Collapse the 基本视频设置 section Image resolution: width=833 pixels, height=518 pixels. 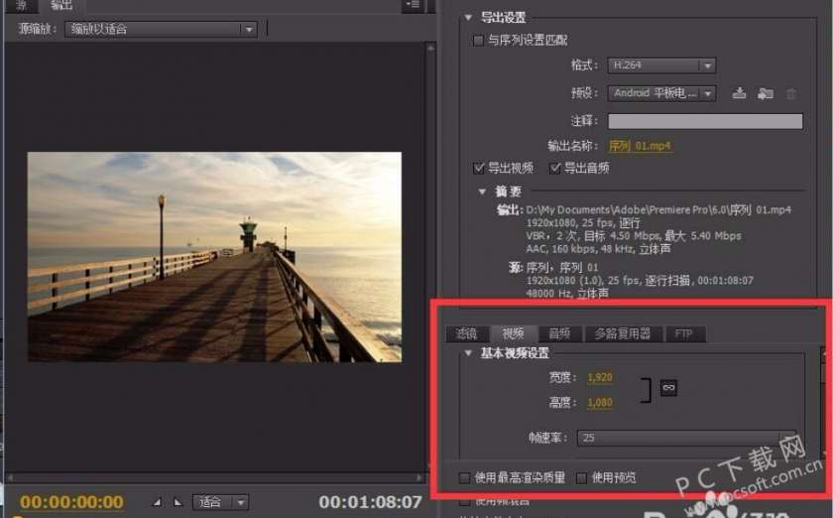[x=469, y=353]
